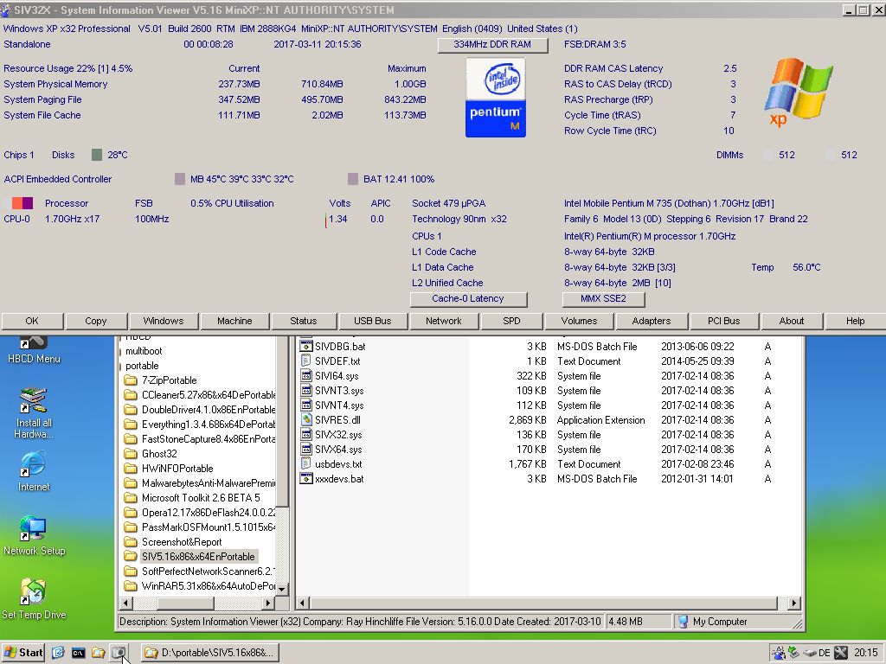Open the Adapters section in SIV
886x664 pixels.
652,321
